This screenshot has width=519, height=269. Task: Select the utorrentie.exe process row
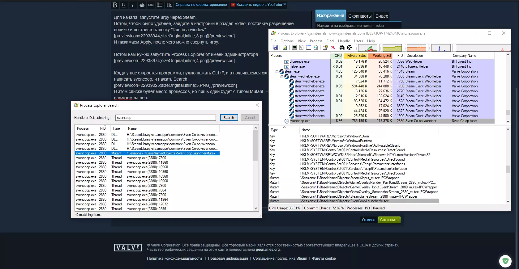381,61
